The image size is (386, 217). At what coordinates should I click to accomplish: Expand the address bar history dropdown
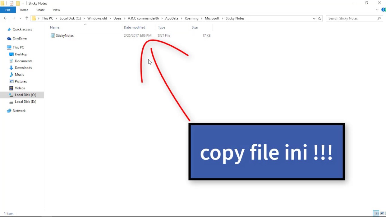(314, 18)
